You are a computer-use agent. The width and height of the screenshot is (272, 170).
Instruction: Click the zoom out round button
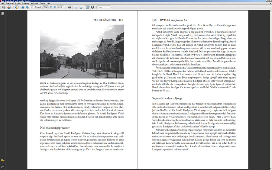coord(51,7)
